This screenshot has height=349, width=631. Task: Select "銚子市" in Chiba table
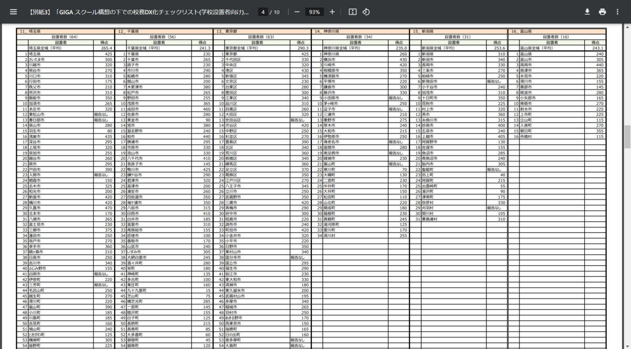coord(132,65)
